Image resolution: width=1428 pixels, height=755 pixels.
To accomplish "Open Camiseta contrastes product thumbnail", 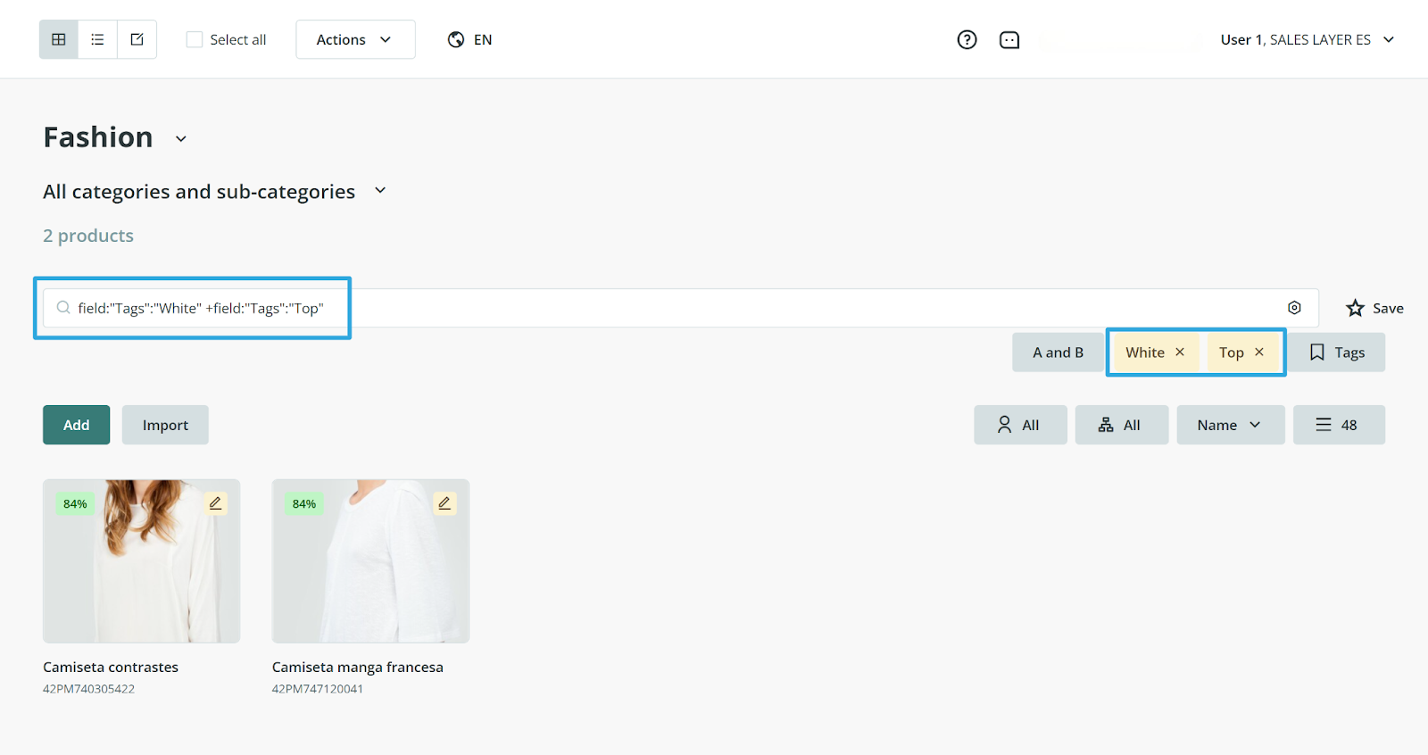I will (x=142, y=561).
